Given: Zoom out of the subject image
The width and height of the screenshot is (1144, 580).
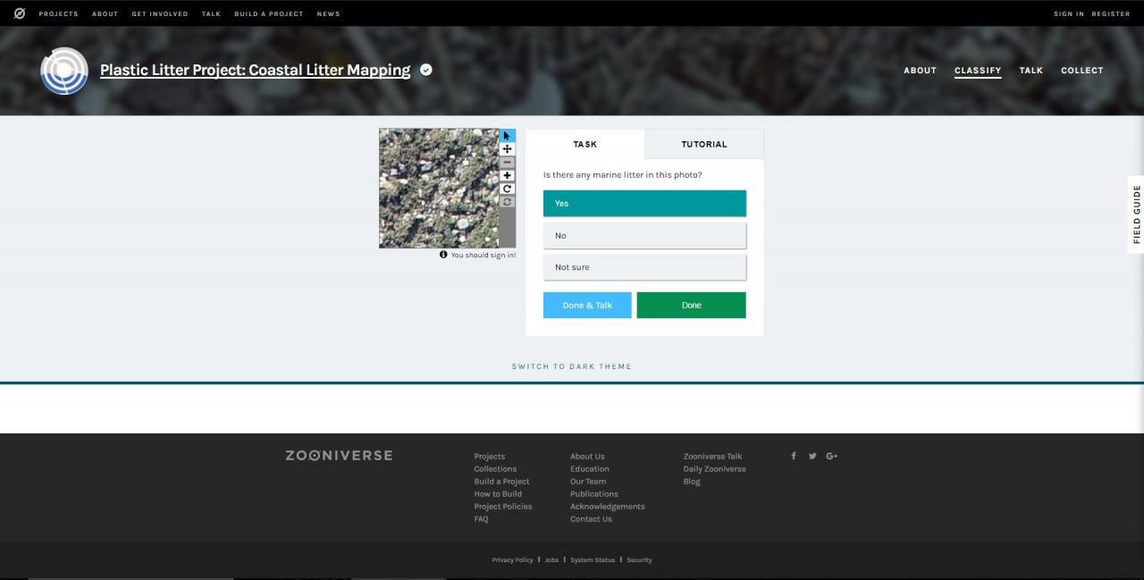Looking at the screenshot, I should (x=507, y=163).
